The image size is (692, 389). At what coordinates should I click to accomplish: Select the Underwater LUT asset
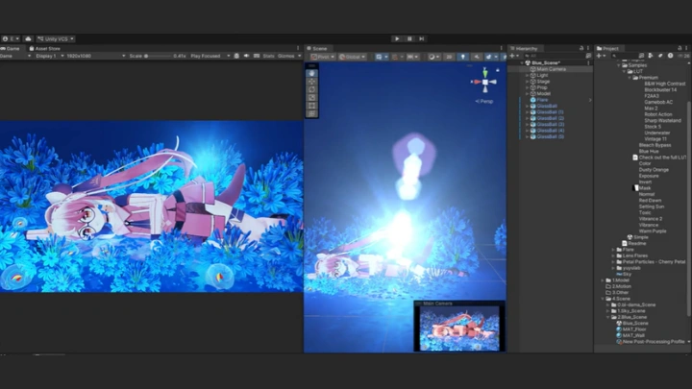656,133
